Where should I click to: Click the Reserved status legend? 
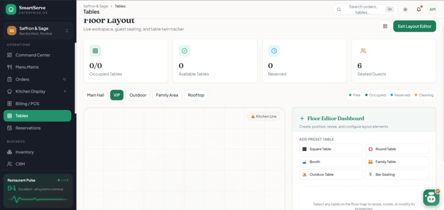coord(400,95)
